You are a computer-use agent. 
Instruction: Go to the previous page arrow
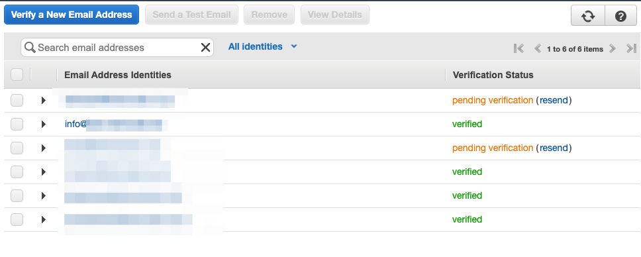click(x=538, y=49)
